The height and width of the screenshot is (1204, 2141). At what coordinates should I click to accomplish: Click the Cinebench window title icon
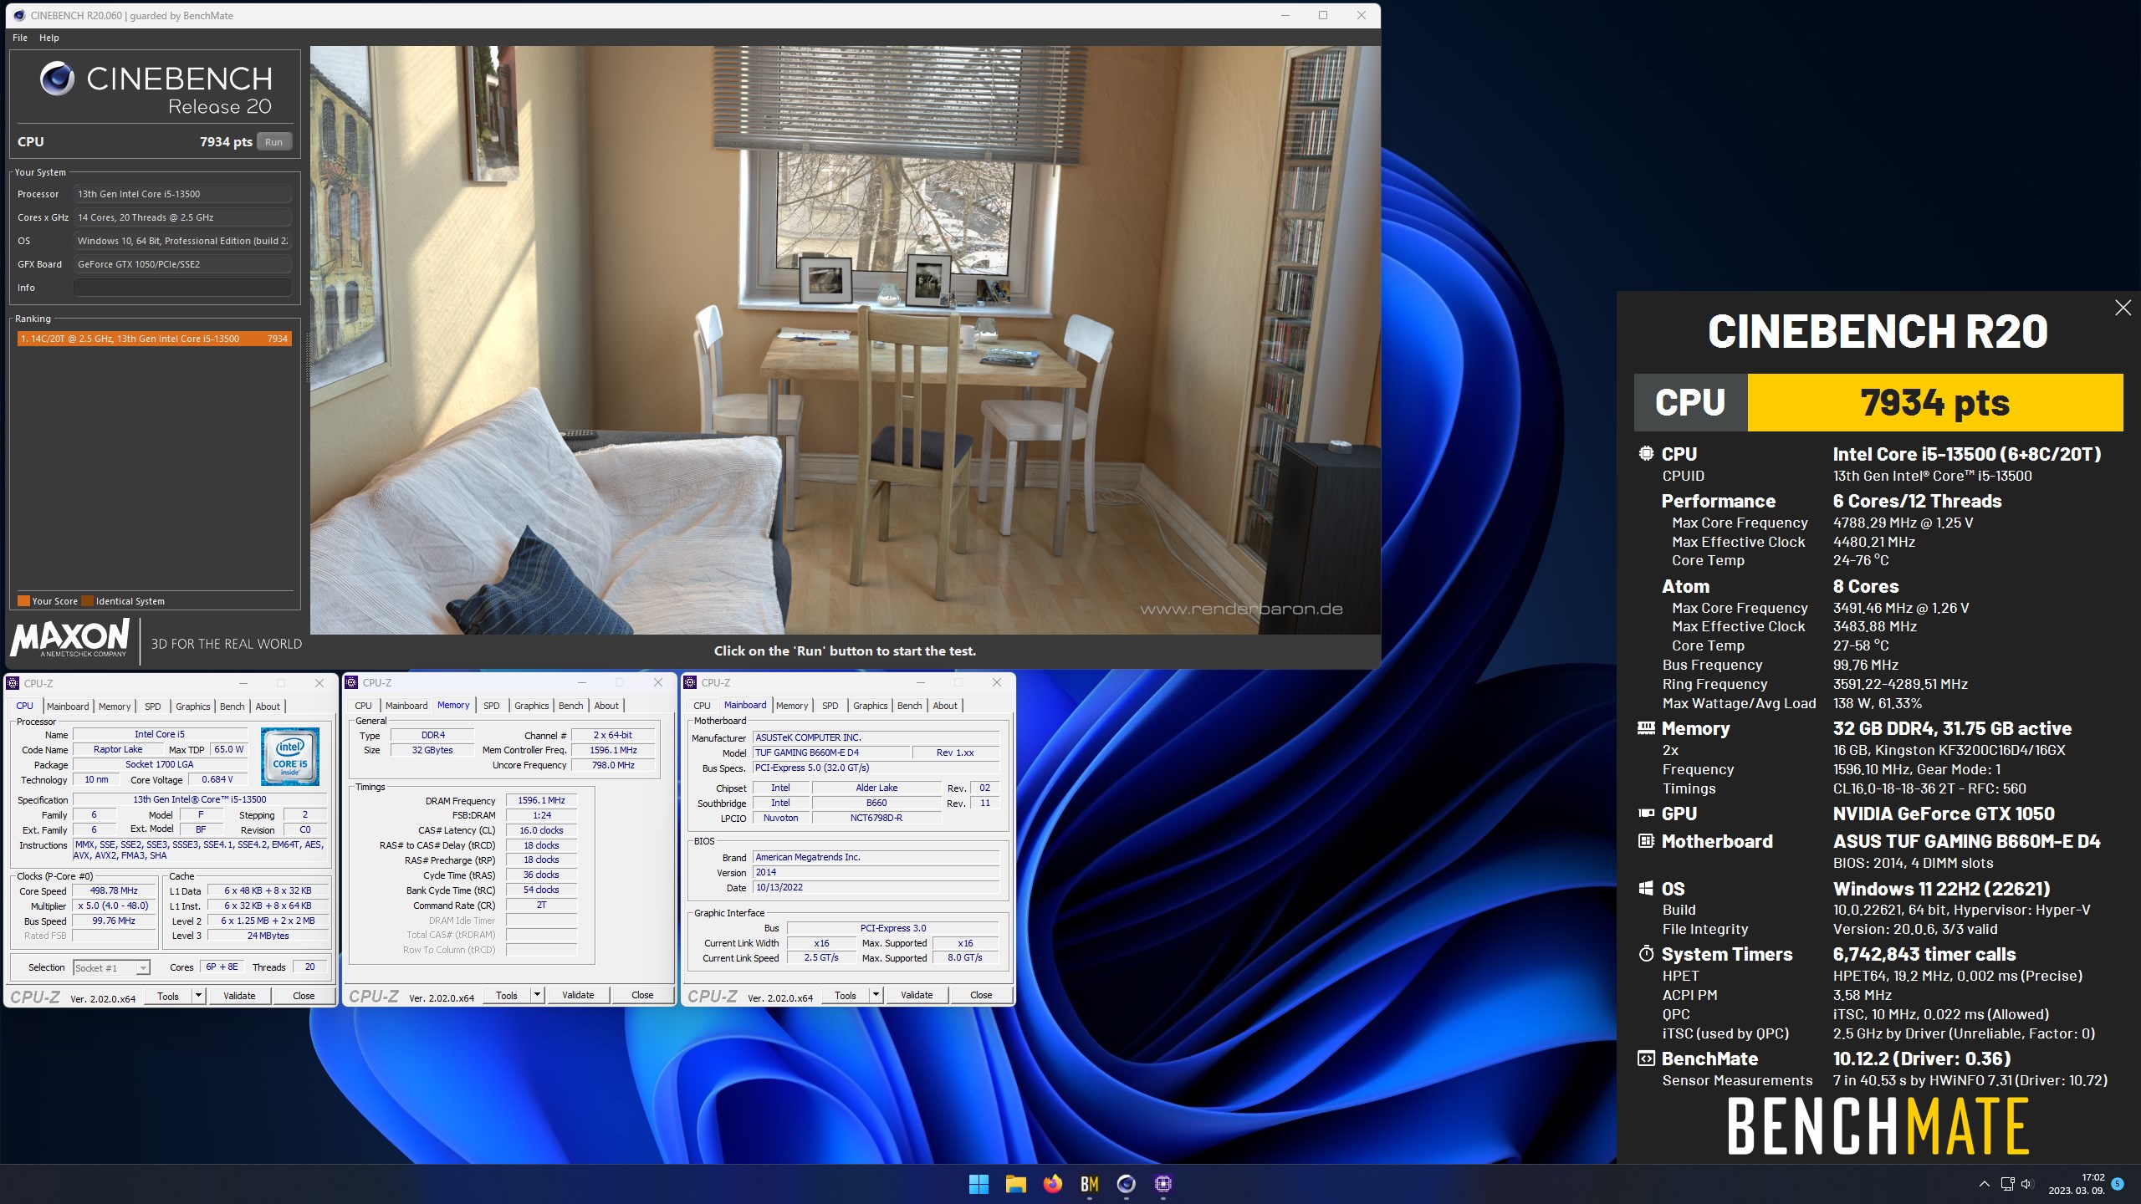point(19,15)
